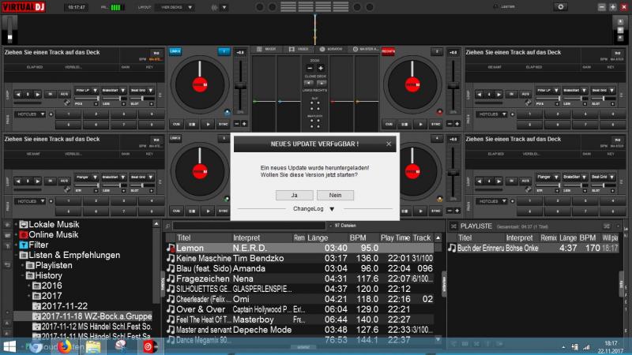Trigger hotcue pad 4 on deck 2

pyautogui.click(x=613, y=114)
